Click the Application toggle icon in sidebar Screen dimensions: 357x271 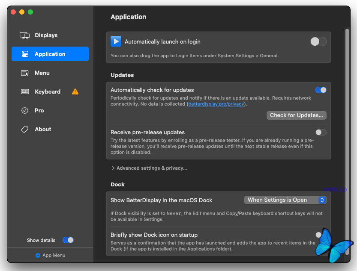(25, 54)
